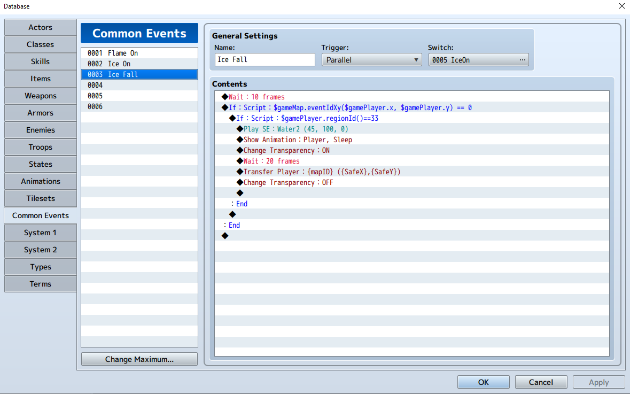630x394 pixels.
Task: Select the Weapons tab
Action: coord(40,96)
